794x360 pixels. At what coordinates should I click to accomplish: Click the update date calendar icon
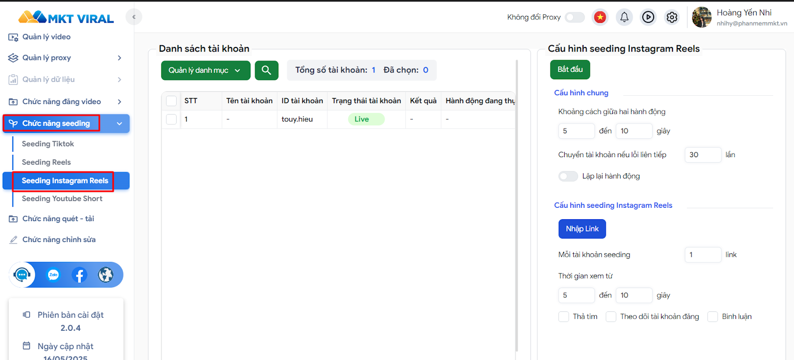[x=27, y=346]
